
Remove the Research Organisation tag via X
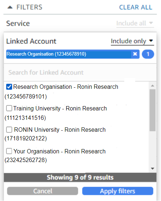(x=135, y=54)
